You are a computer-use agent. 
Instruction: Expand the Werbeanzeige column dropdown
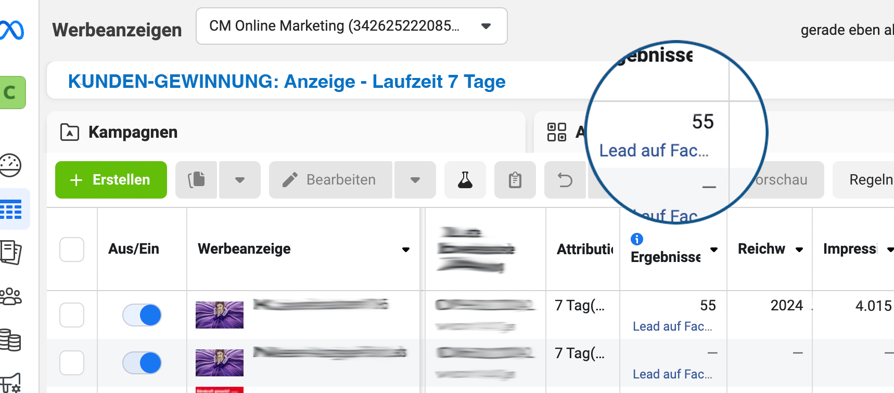click(406, 250)
